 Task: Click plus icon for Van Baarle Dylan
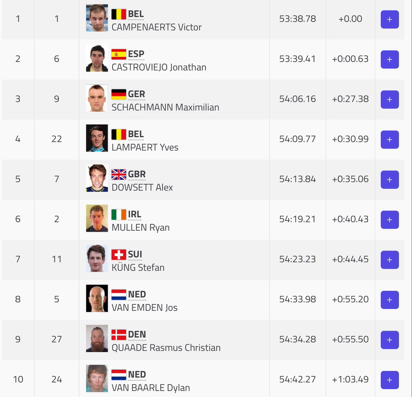pos(390,380)
